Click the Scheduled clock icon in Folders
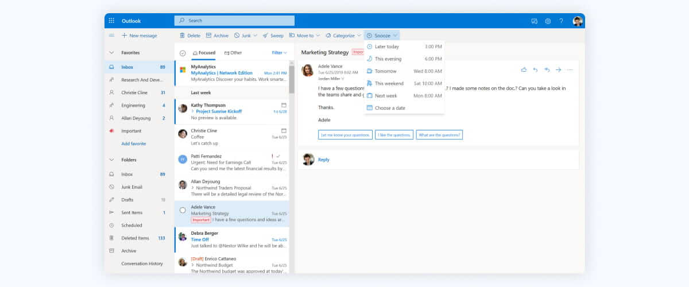This screenshot has width=689, height=287. click(111, 226)
